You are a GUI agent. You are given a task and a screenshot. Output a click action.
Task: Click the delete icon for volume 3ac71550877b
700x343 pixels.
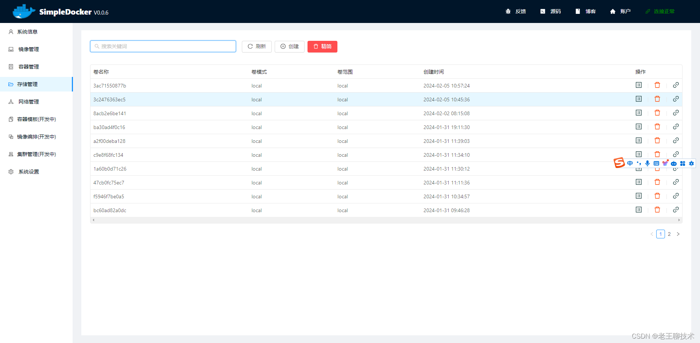pos(657,85)
